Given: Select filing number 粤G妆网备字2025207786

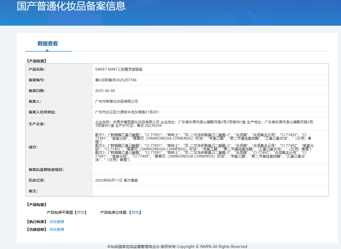Looking at the screenshot, I should [x=116, y=80].
